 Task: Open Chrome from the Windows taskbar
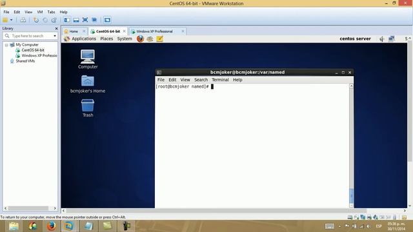[x=33, y=226]
